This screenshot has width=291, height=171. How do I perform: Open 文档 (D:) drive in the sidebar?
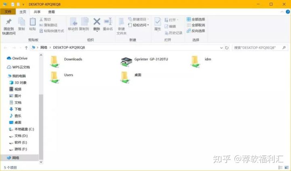(18, 136)
